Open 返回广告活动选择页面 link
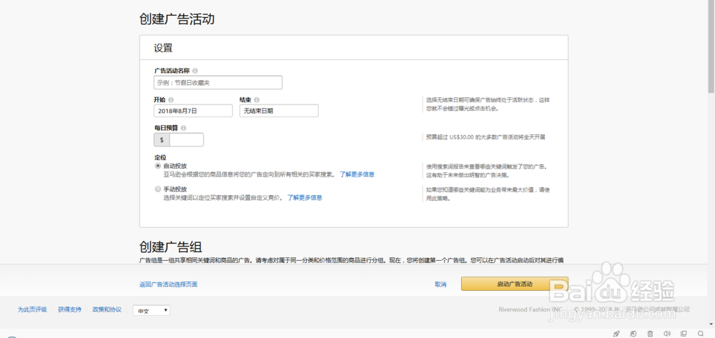This screenshot has height=338, width=715. coord(168,284)
